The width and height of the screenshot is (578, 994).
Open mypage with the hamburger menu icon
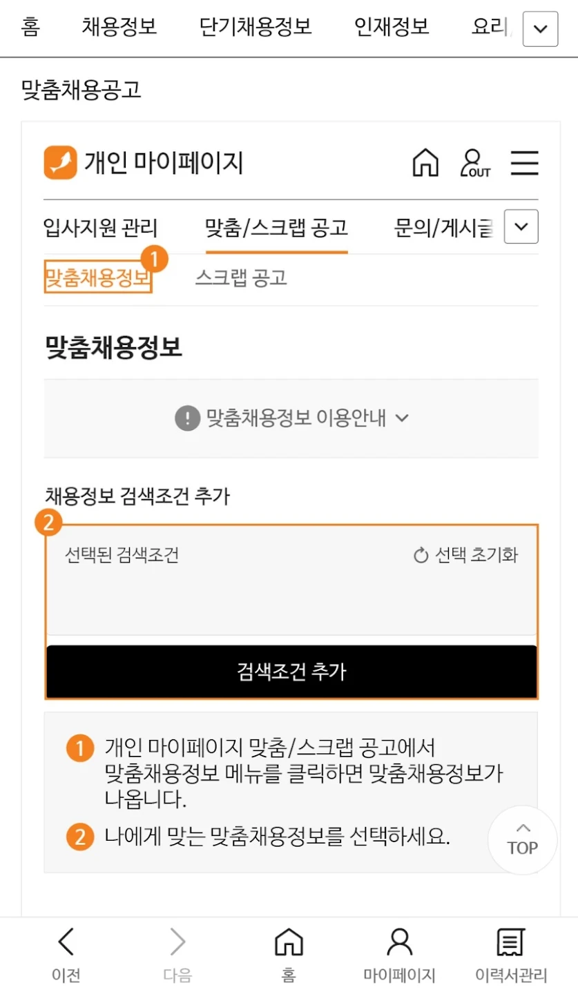525,163
